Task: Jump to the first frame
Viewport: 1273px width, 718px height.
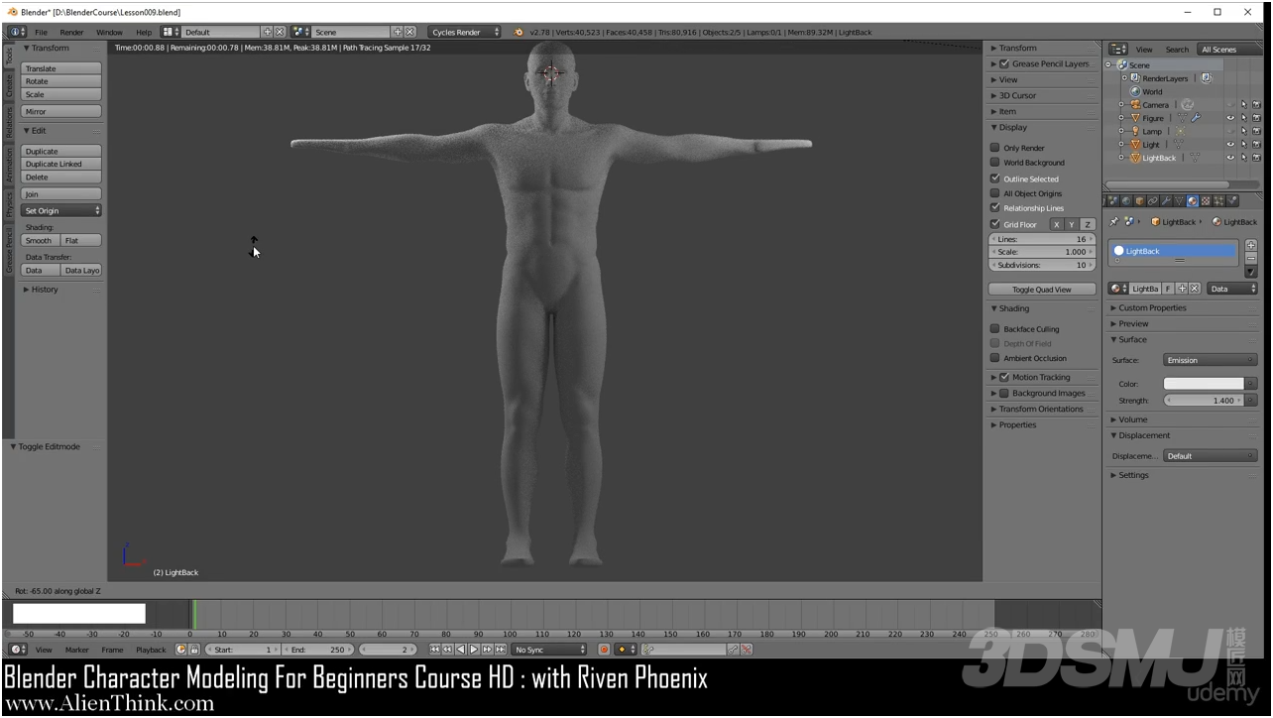Action: 434,650
